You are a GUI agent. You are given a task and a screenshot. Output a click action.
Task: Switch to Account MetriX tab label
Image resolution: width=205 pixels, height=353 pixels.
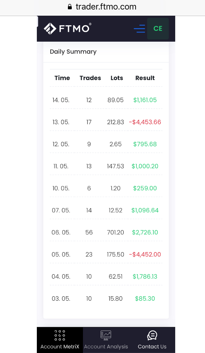coord(60,347)
